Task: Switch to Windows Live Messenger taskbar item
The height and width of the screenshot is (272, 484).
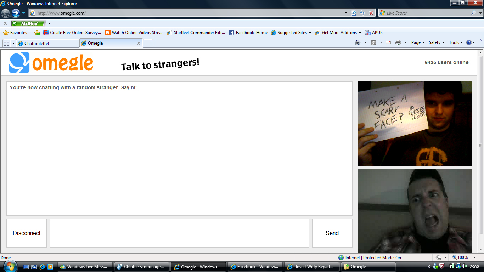Action: (x=85, y=267)
